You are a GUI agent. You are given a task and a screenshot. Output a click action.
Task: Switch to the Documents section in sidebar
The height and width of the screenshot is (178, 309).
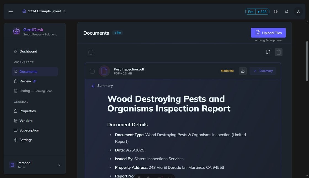[28, 71]
